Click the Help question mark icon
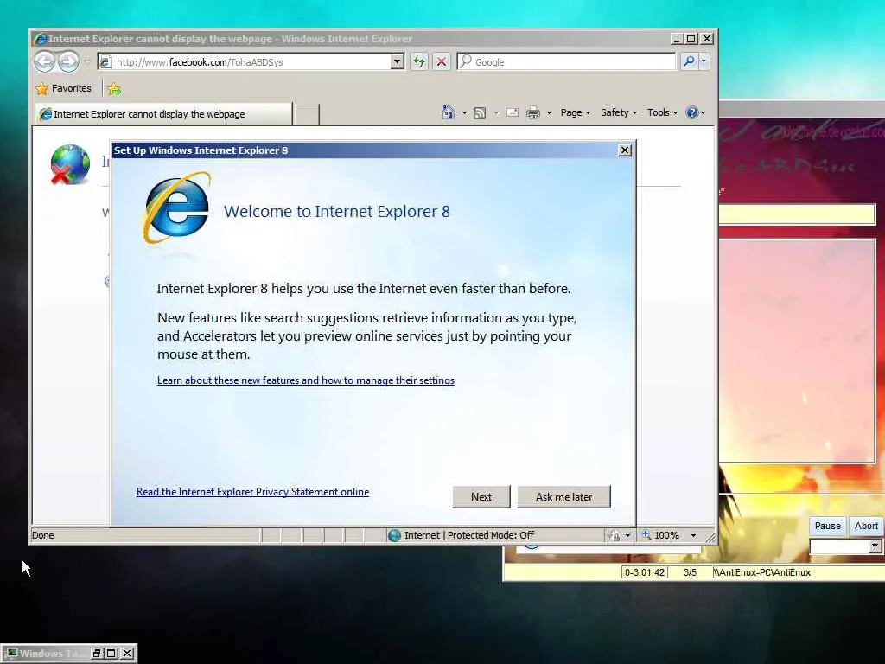The width and height of the screenshot is (885, 664). click(x=692, y=112)
